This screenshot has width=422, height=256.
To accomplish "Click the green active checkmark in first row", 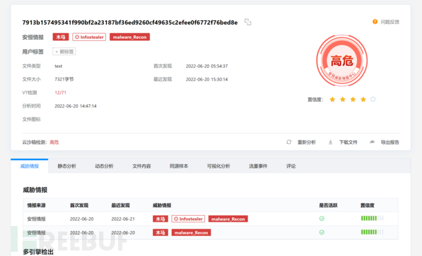I will click(322, 219).
